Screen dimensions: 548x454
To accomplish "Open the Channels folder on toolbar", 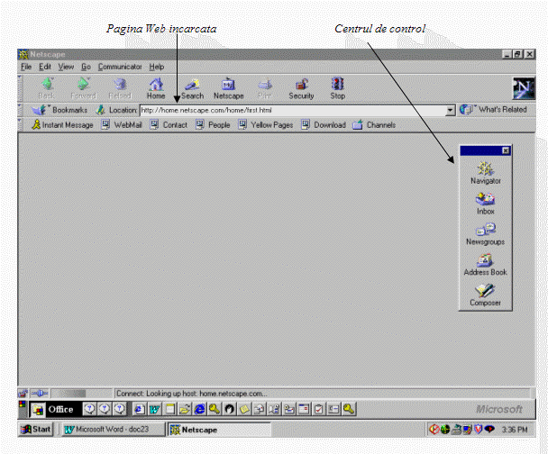I will coord(374,124).
